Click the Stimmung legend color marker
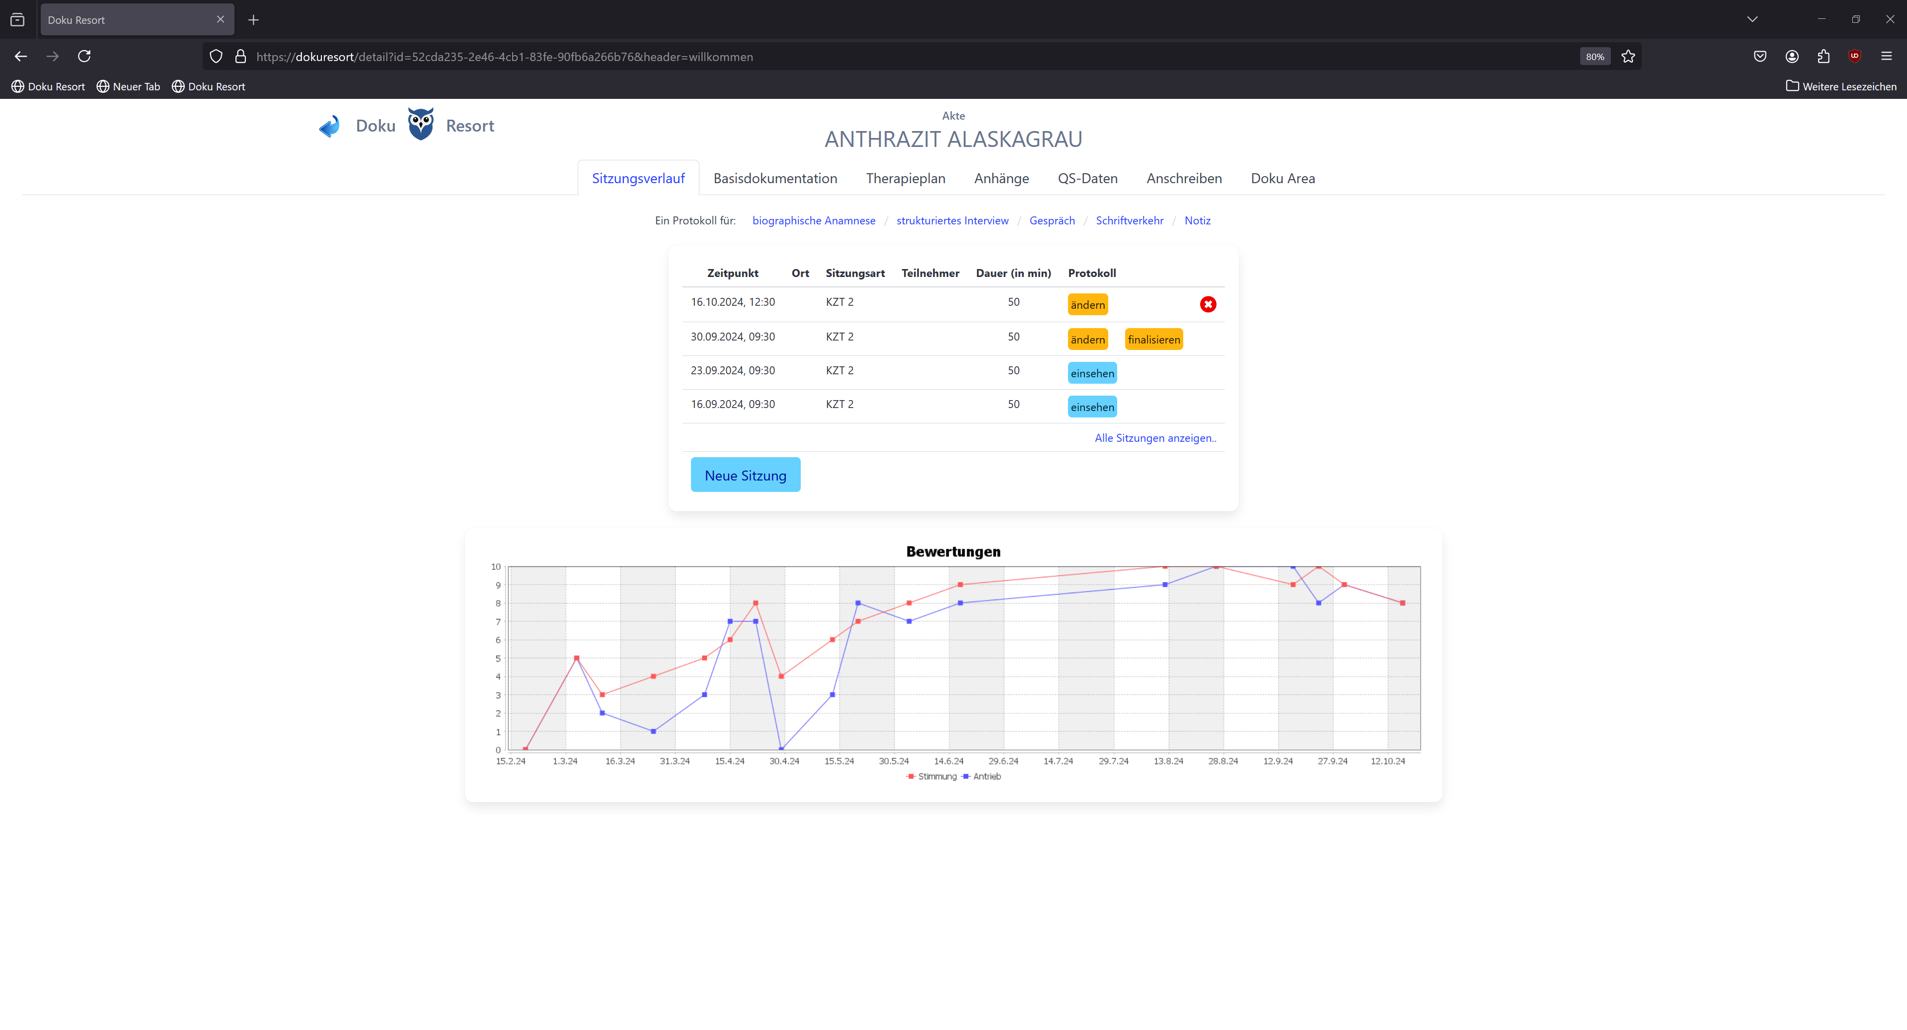 [911, 776]
